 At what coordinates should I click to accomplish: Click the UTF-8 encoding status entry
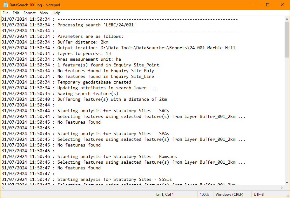click(259, 194)
